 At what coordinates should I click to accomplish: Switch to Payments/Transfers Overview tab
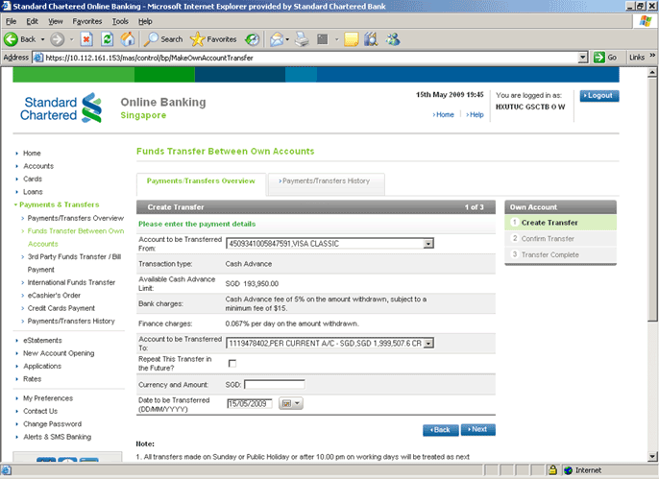201,180
